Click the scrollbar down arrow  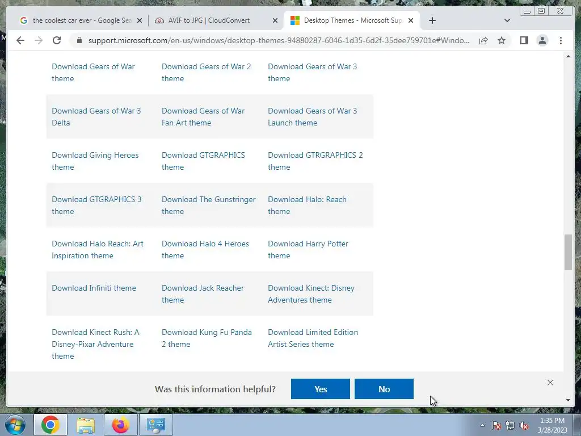click(x=568, y=400)
